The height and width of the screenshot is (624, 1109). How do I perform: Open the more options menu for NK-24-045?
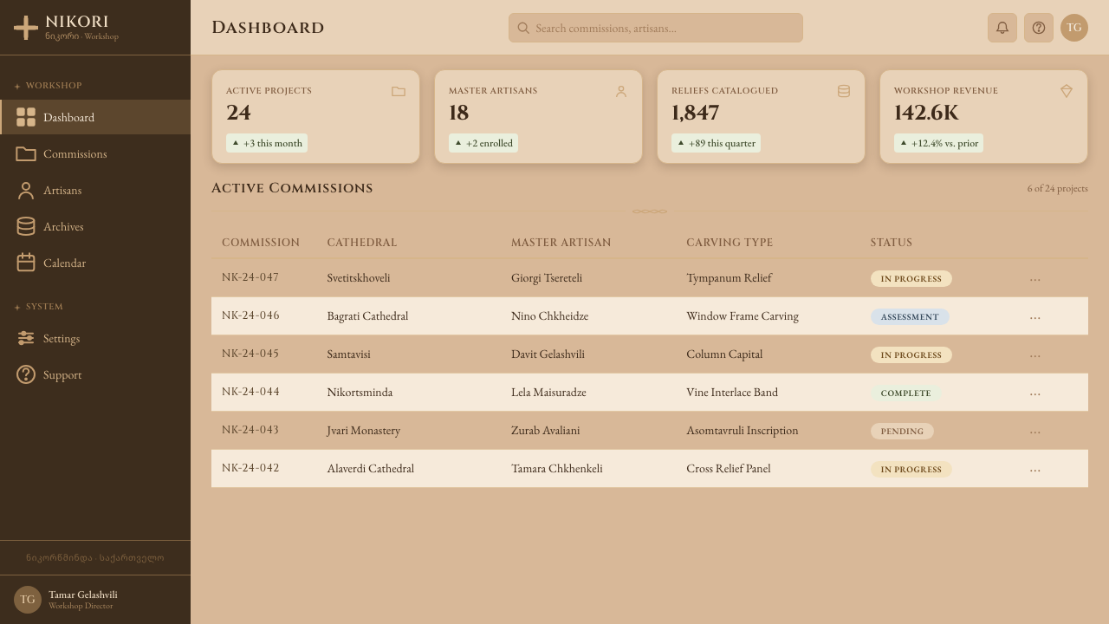tap(1034, 355)
